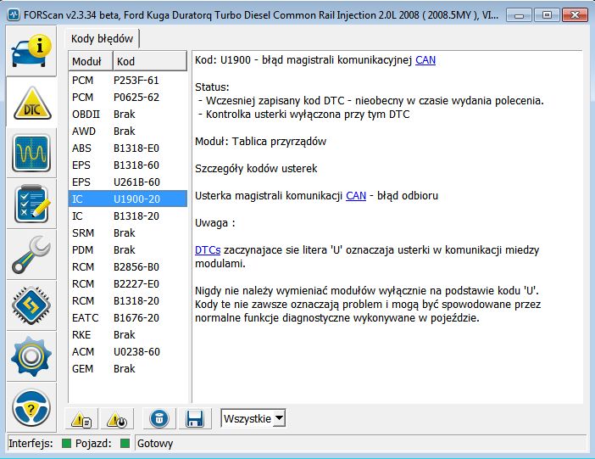Close the FORScan window

575,15
